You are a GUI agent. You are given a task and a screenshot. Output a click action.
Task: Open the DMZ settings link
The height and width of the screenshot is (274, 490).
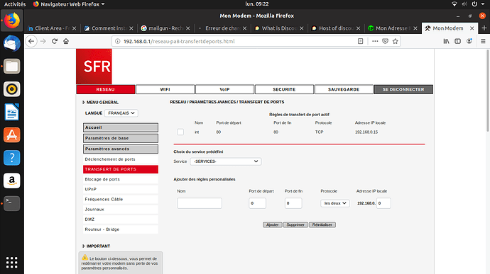(x=121, y=219)
